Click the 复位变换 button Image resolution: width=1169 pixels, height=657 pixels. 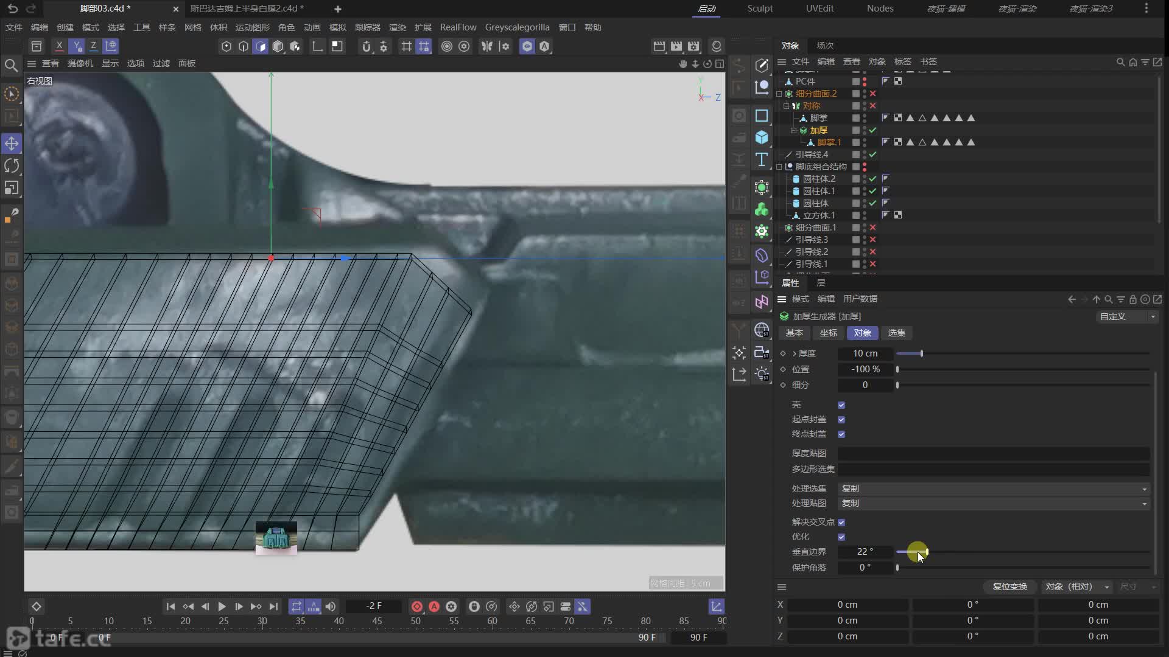[x=1009, y=586]
